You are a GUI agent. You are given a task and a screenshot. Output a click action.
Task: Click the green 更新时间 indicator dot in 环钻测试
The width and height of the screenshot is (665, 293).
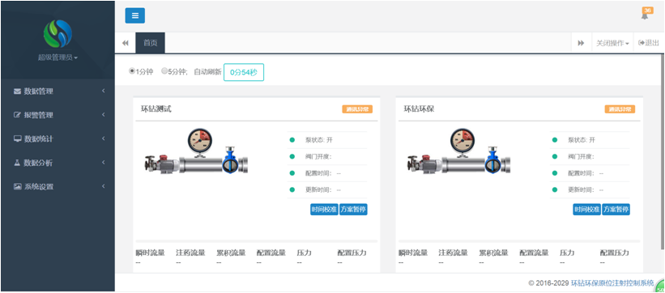292,189
